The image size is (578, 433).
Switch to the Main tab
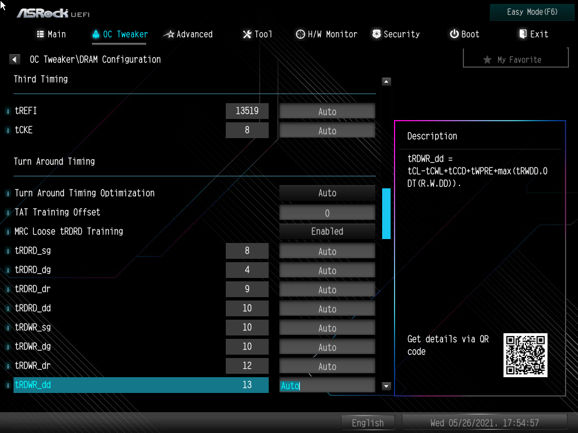(51, 34)
